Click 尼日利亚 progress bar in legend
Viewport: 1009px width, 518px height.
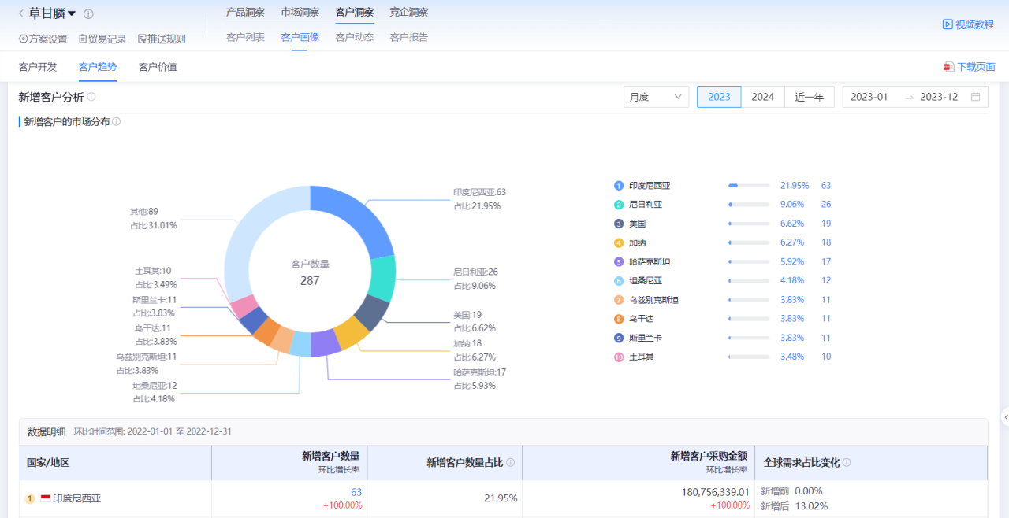coord(749,205)
